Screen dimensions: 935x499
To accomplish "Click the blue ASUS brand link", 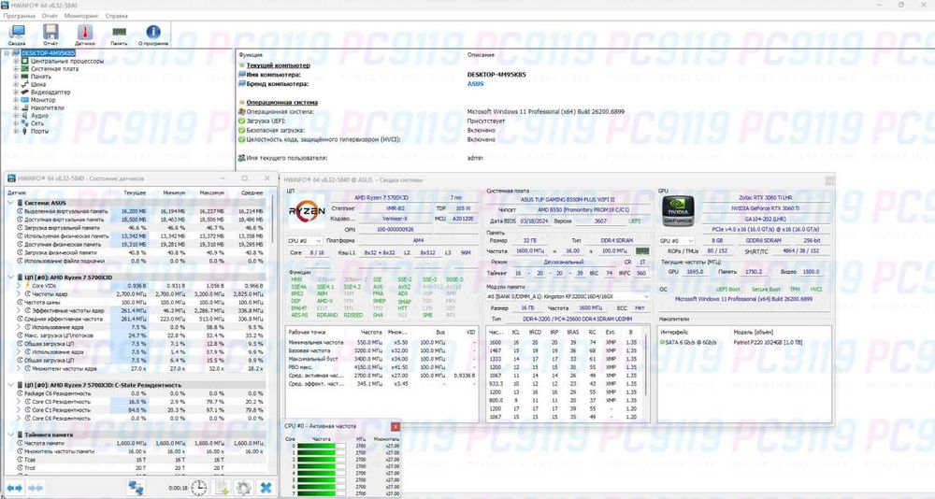I will pyautogui.click(x=475, y=84).
